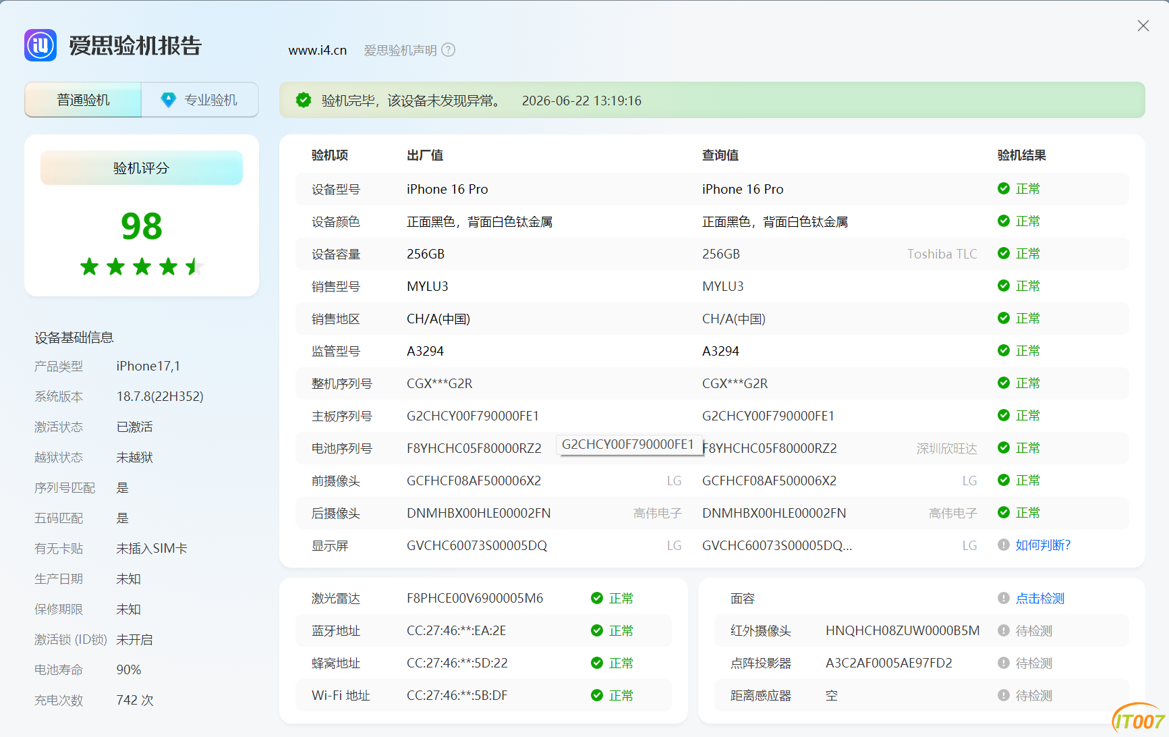The image size is (1169, 737).
Task: Click the green check icon for 设备型号
Action: pyautogui.click(x=1004, y=188)
